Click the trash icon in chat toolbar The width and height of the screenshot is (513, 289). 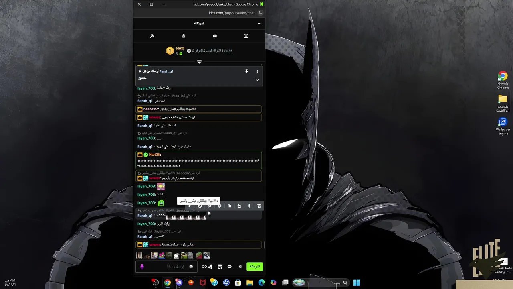(x=184, y=36)
